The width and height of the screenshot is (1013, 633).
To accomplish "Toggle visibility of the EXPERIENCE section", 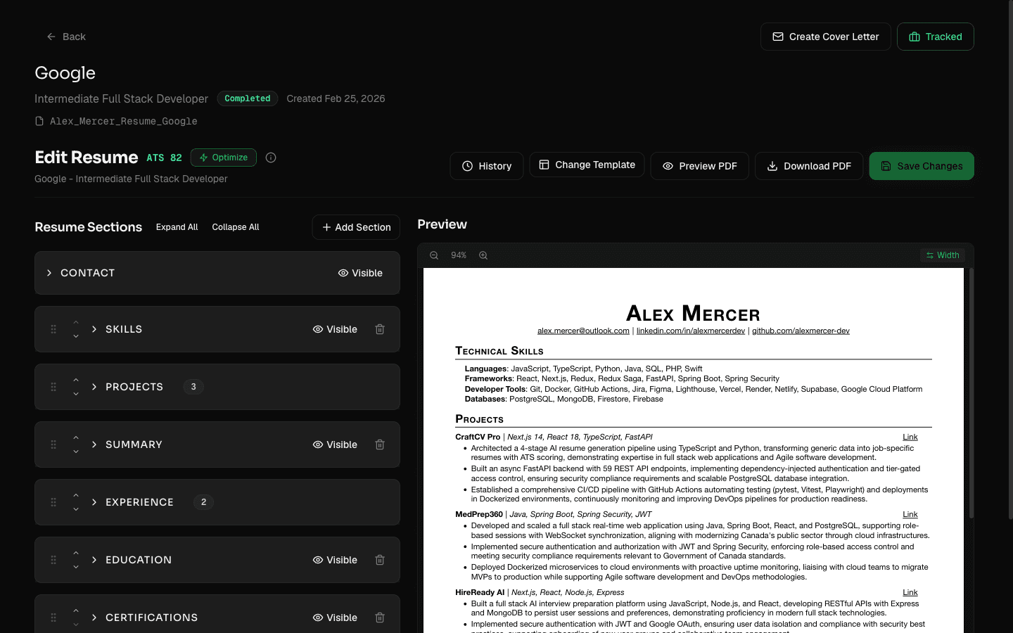I will click(x=335, y=502).
